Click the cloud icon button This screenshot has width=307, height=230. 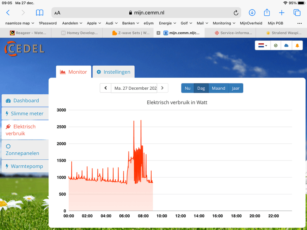(x=286, y=46)
